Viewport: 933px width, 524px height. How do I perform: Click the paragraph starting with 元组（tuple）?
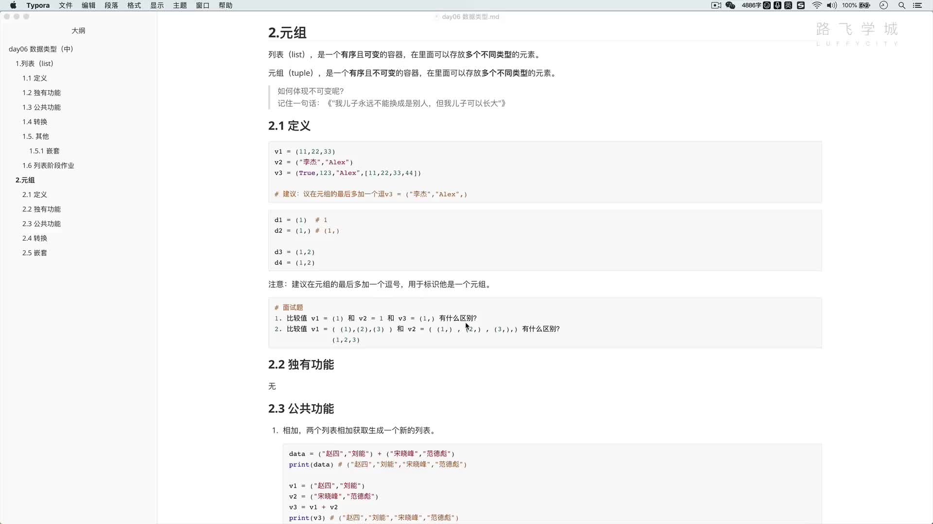[x=413, y=73]
